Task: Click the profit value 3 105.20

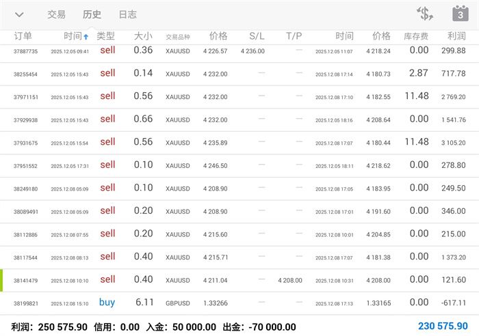Action: pos(454,143)
